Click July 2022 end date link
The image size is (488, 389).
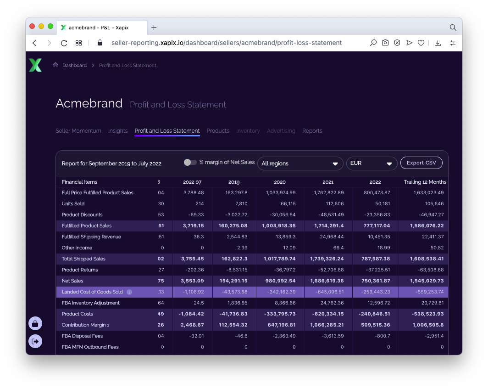point(150,163)
